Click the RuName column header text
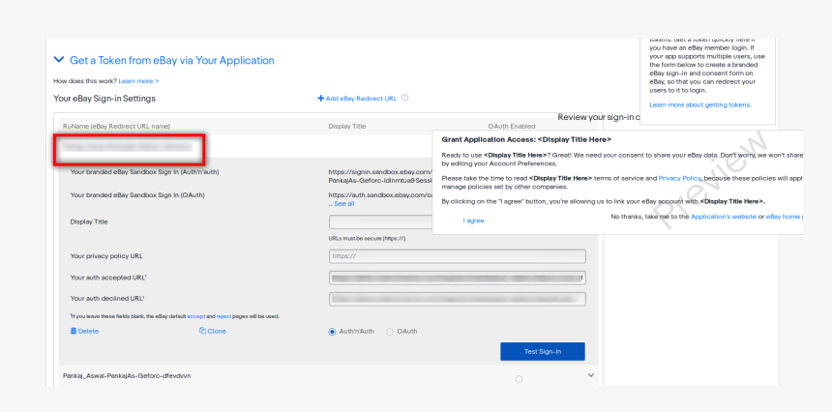This screenshot has width=832, height=412. click(x=116, y=126)
